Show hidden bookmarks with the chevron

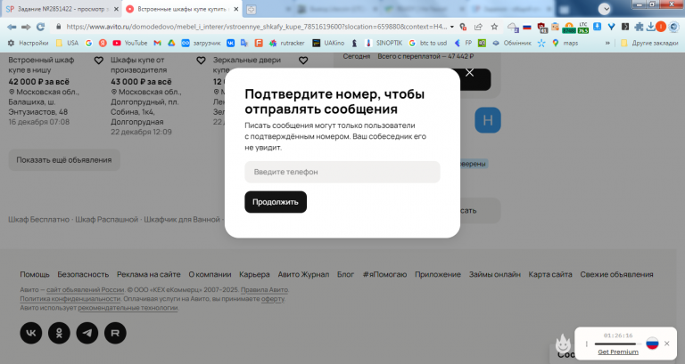pos(607,43)
